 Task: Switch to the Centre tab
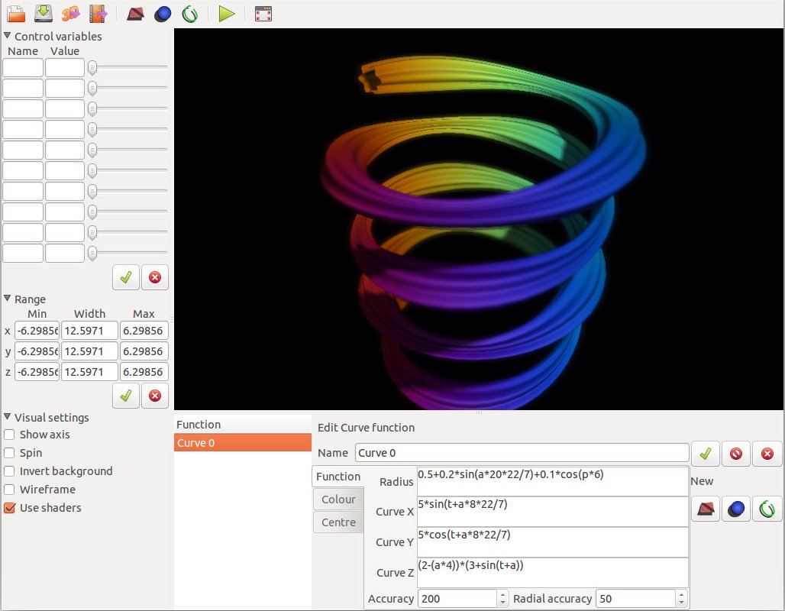(338, 522)
